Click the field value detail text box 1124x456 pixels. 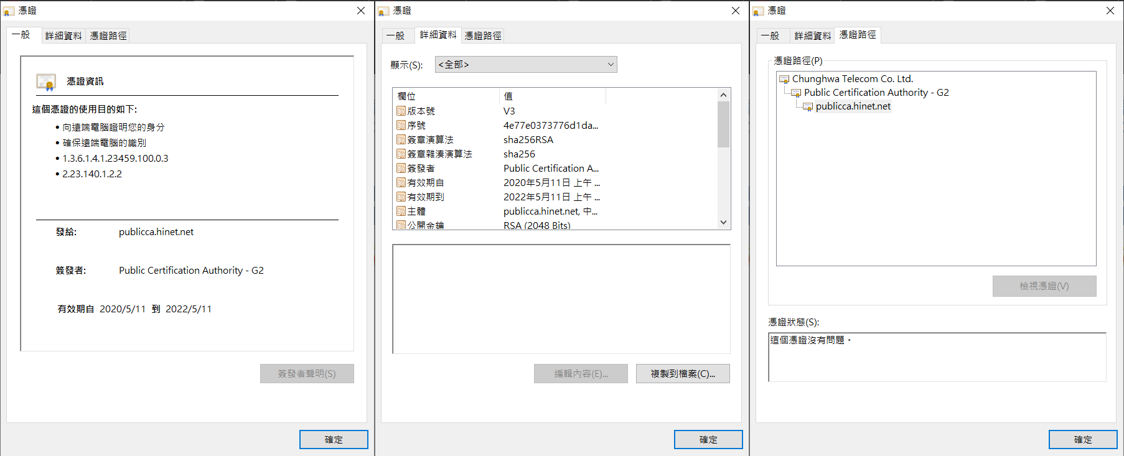point(561,299)
